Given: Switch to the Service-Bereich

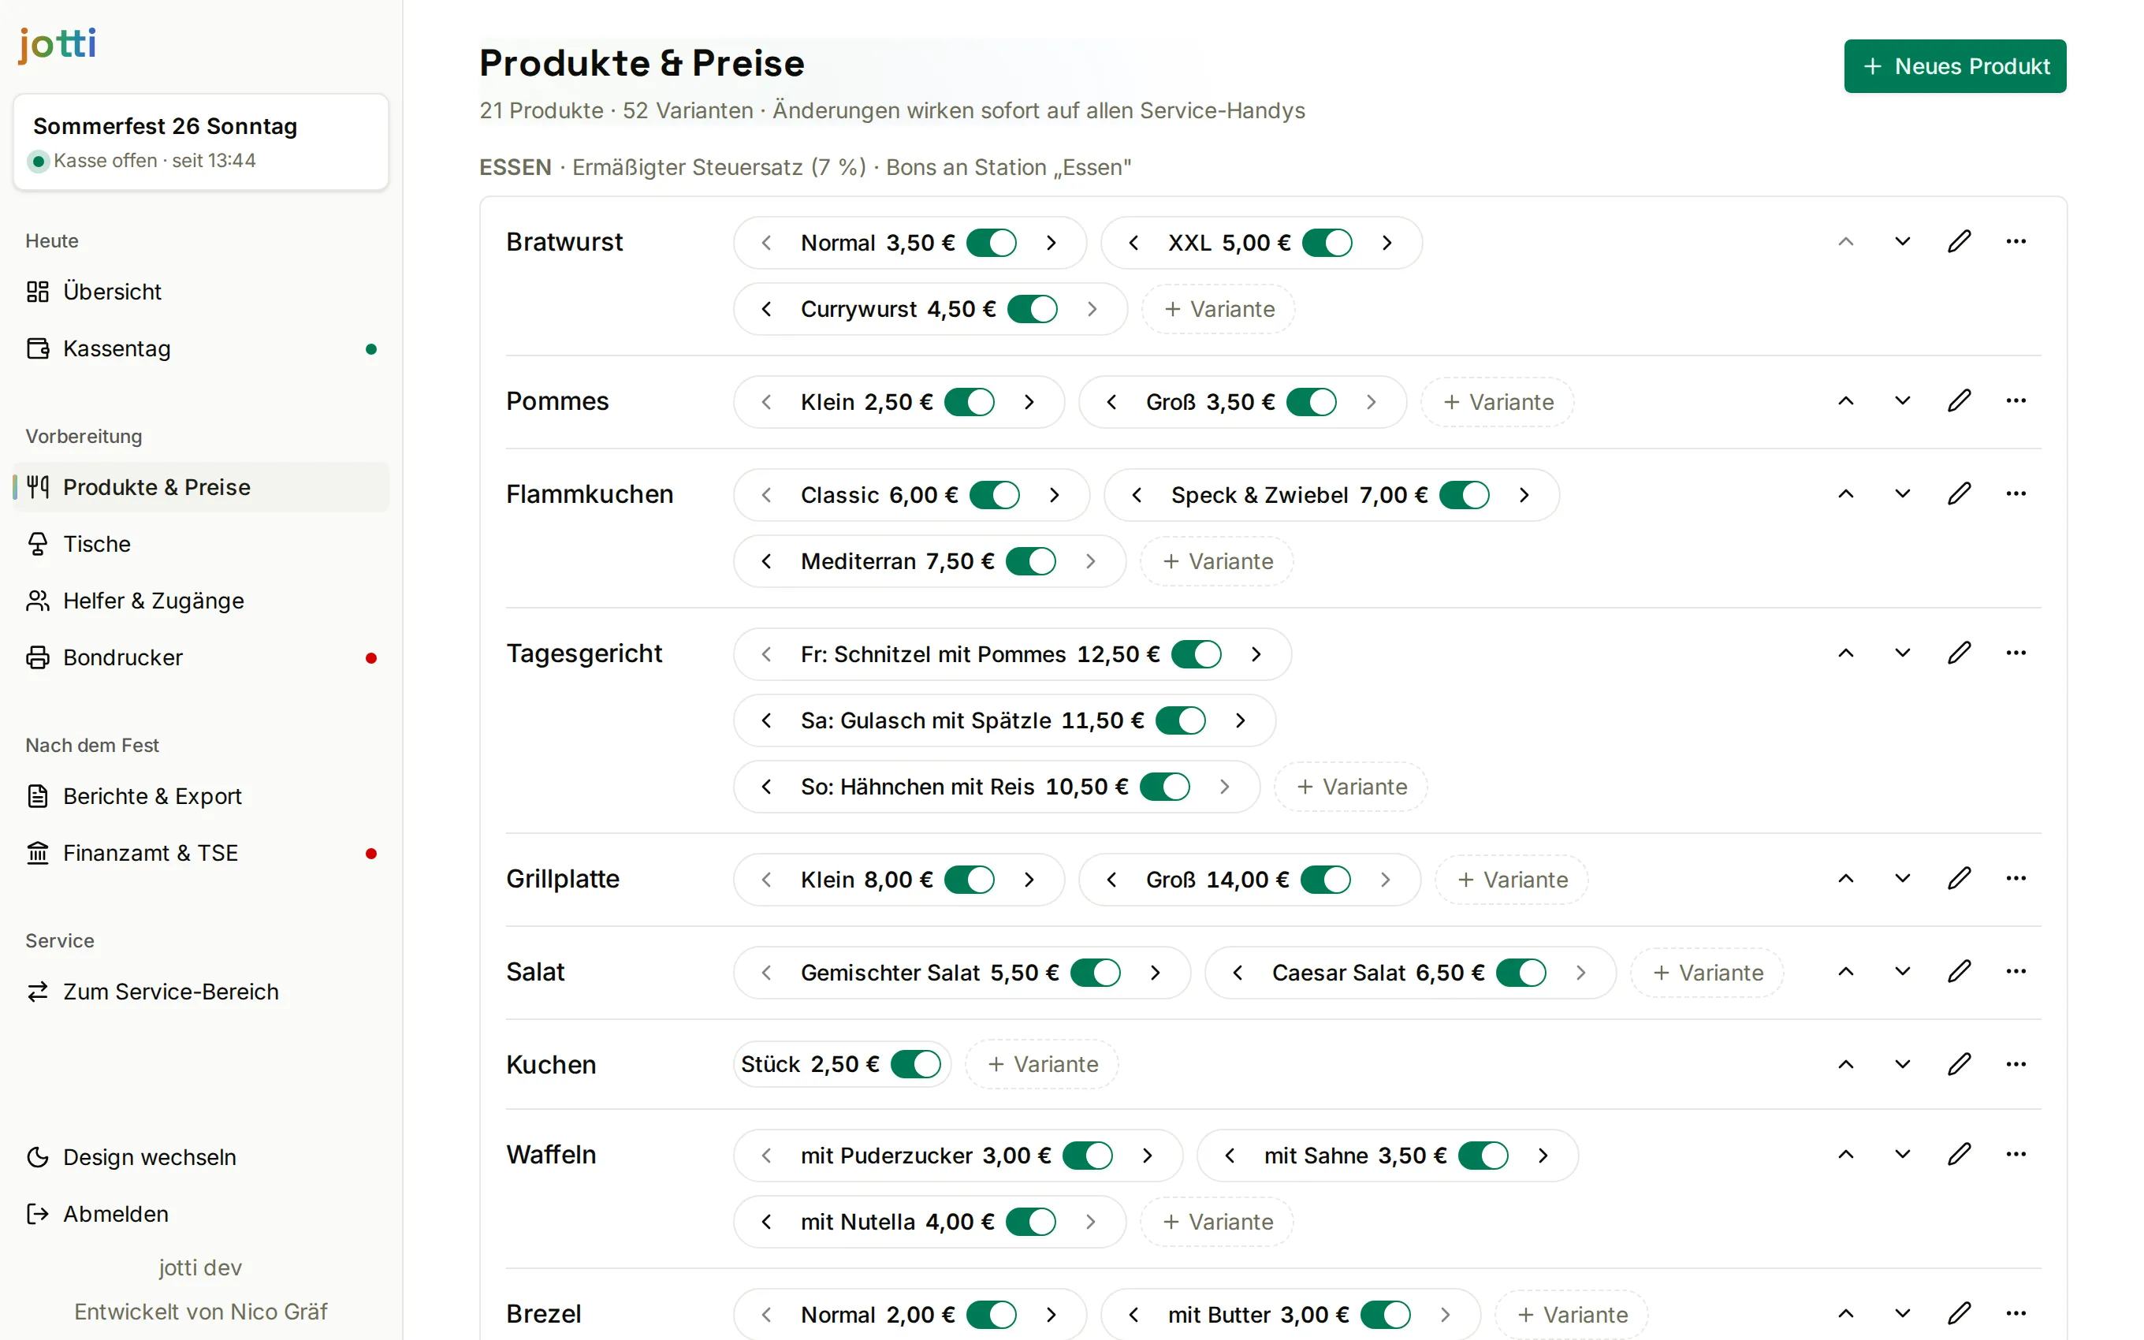Looking at the screenshot, I should coord(201,992).
